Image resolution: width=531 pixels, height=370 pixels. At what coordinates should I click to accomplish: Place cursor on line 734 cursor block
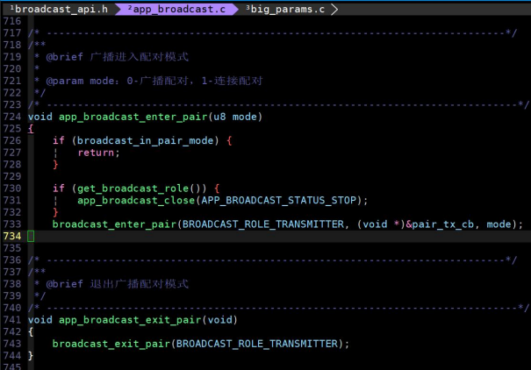[x=31, y=236]
